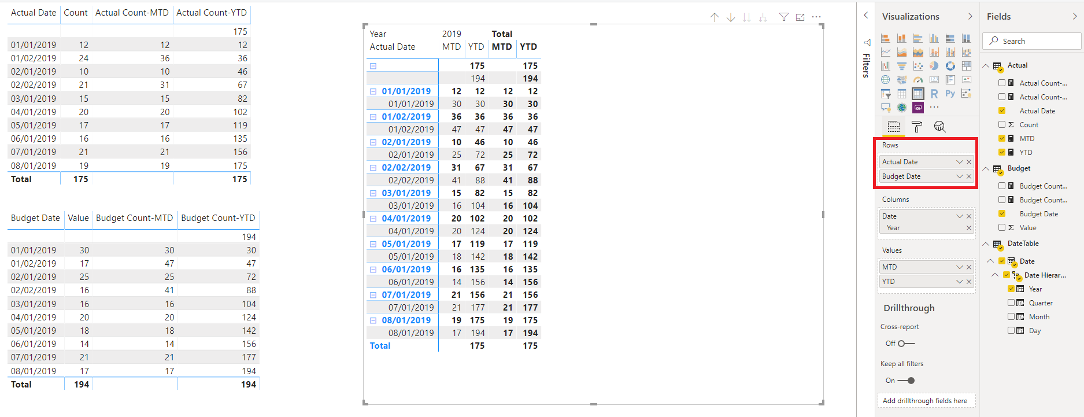Sort by the Actual Count-YTD column header
Image resolution: width=1084 pixels, height=417 pixels.
[x=212, y=13]
